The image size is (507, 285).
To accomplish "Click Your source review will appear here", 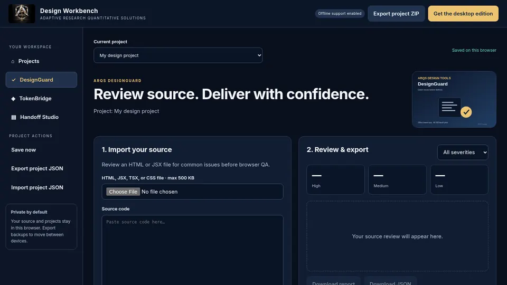I will (x=397, y=236).
